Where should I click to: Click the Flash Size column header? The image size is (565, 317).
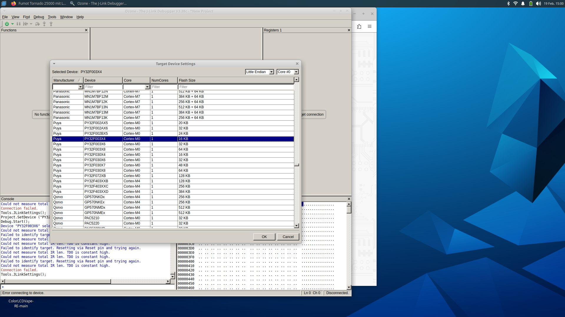[236, 80]
